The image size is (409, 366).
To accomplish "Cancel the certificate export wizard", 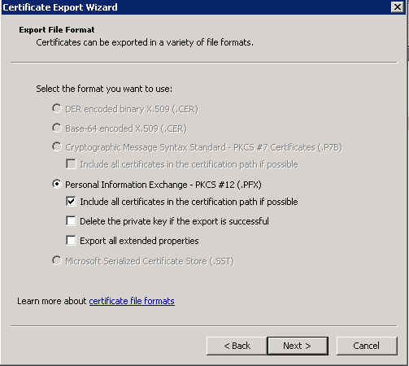I will click(x=367, y=346).
